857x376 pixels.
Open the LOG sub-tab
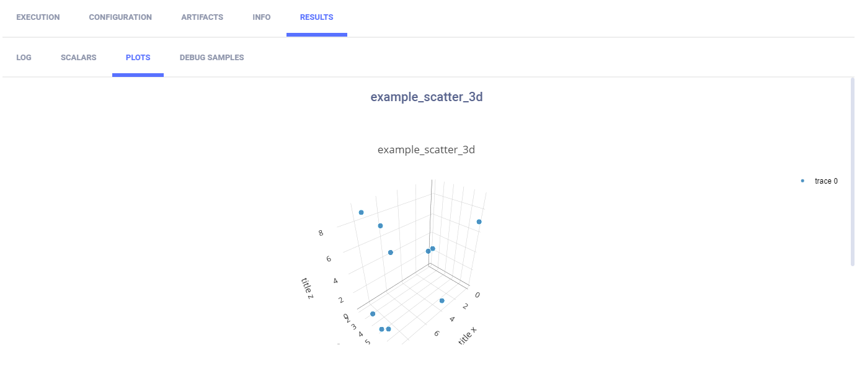24,57
